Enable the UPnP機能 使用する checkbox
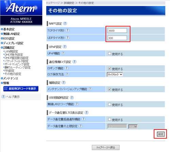170x152 pixels. pyautogui.click(x=109, y=54)
